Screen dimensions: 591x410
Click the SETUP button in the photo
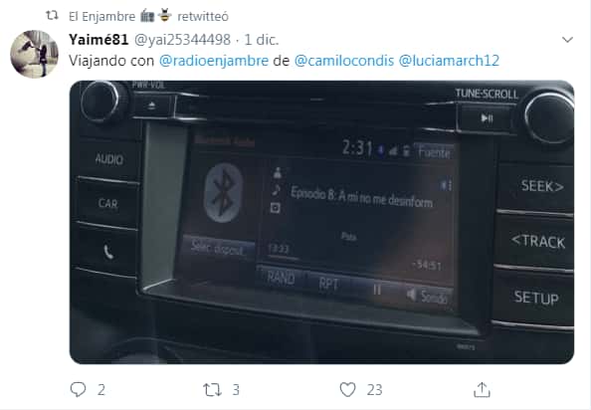(x=536, y=298)
